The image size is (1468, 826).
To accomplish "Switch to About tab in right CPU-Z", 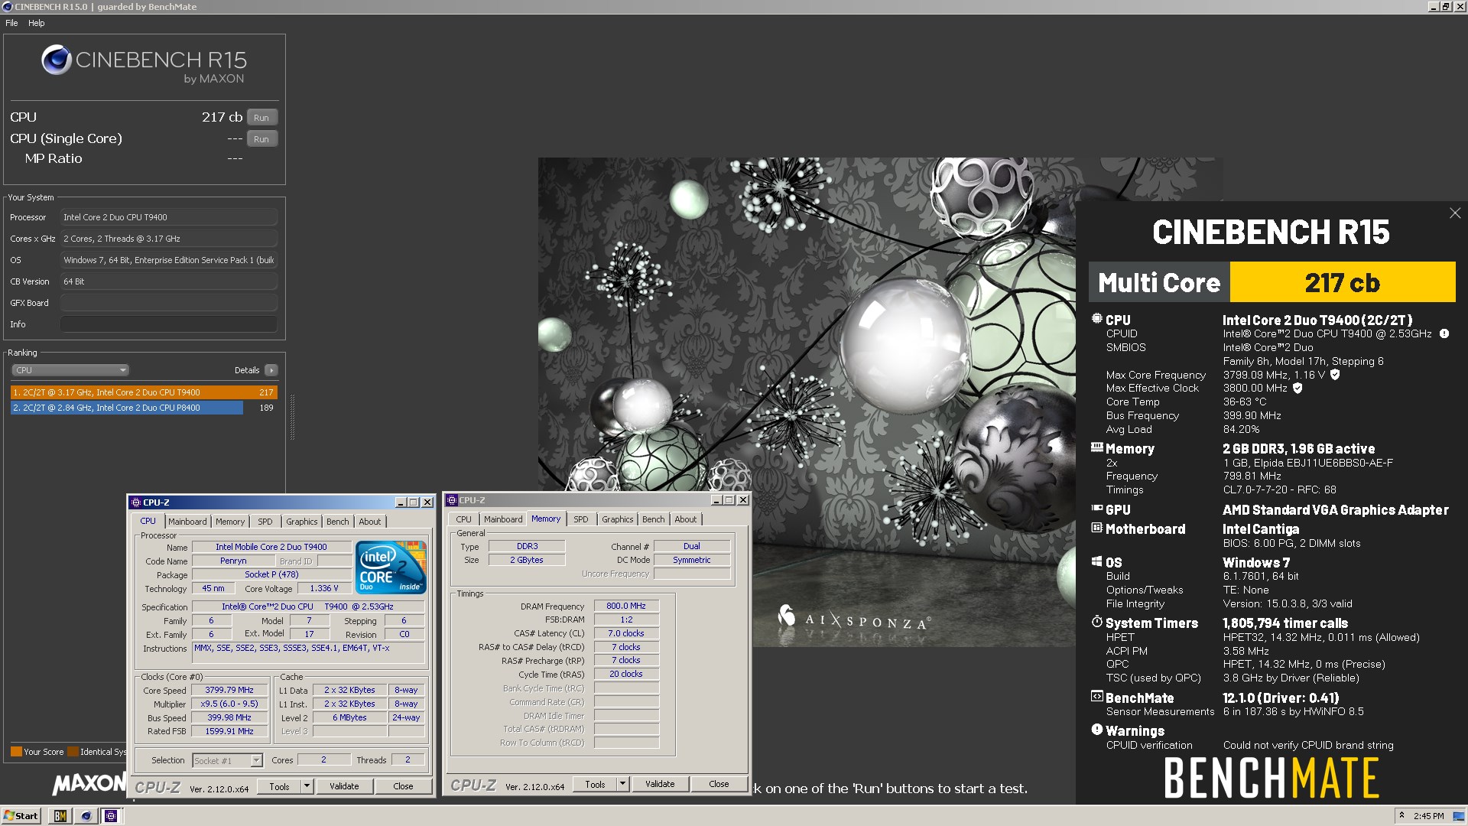I will point(686,519).
